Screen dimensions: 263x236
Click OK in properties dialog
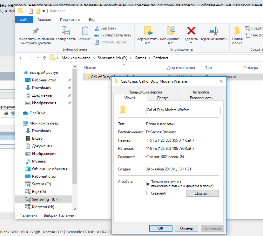[x=161, y=228]
